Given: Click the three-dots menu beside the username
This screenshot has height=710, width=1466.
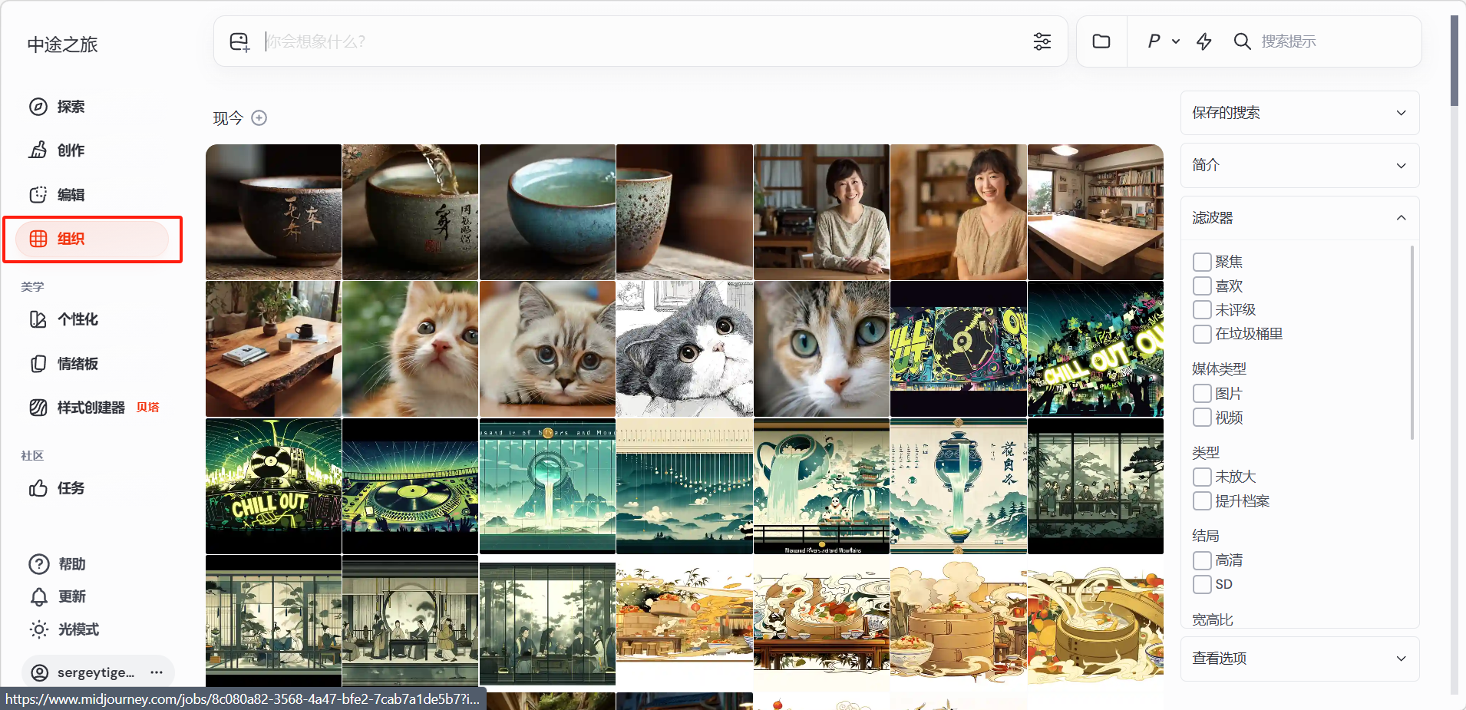Looking at the screenshot, I should (x=157, y=672).
